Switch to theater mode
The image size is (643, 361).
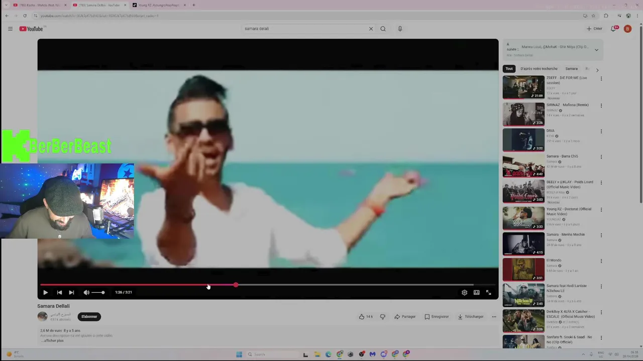coord(476,292)
